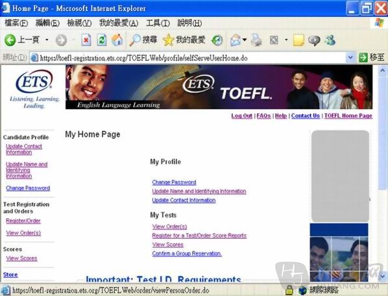Click Update Contact Information under My Profile
This screenshot has width=388, height=296.
point(184,200)
